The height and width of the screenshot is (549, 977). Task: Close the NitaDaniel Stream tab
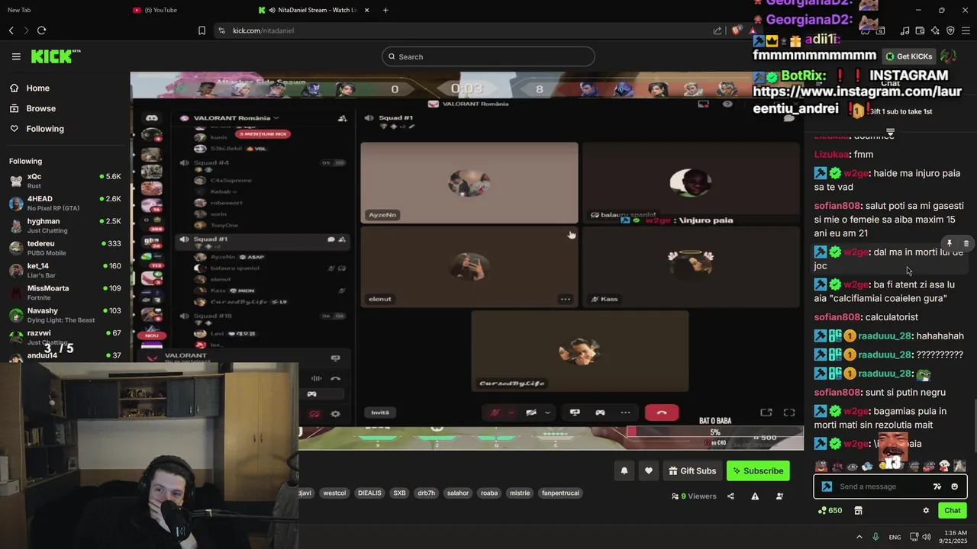point(367,10)
